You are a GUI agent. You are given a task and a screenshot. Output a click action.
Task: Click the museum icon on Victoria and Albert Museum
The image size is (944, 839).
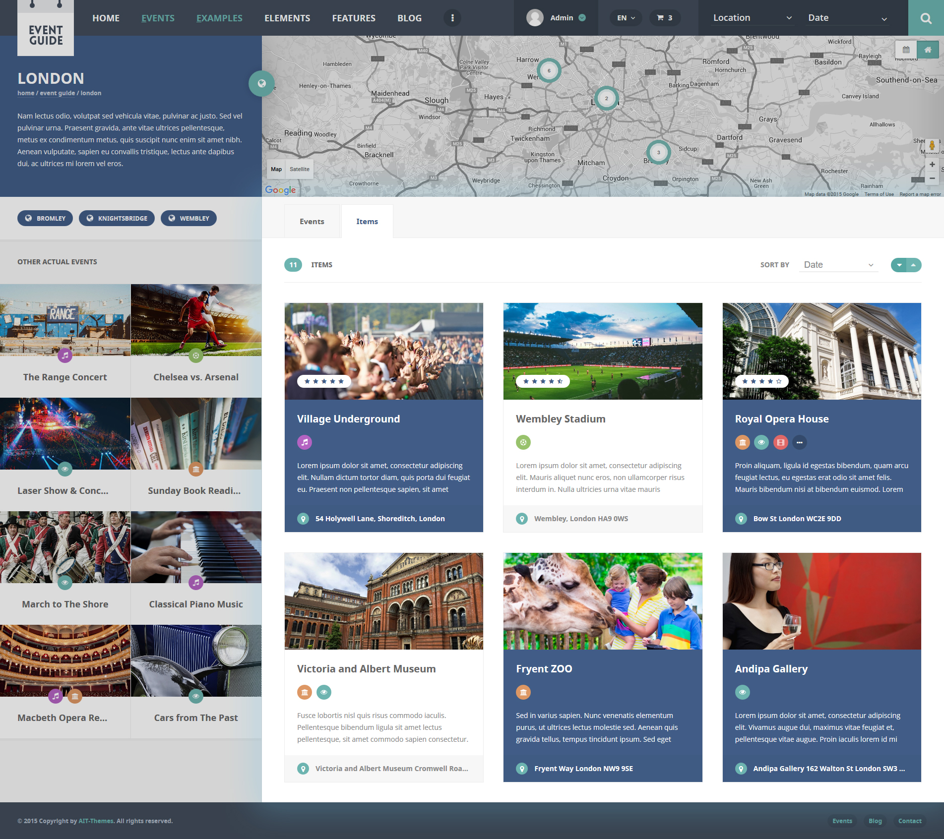tap(305, 692)
